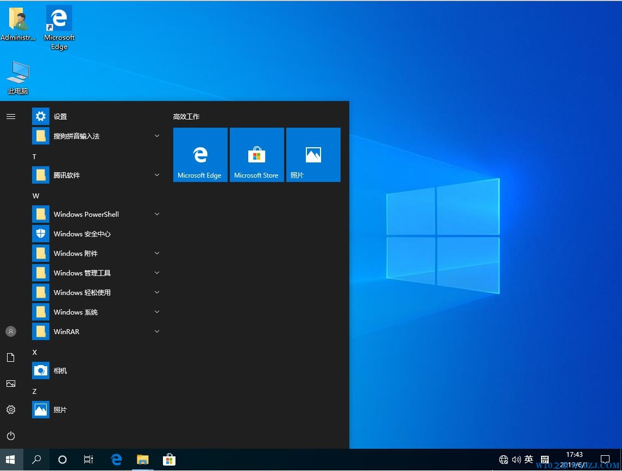Click the user account icon in Start sidebar
This screenshot has height=471, width=622.
(x=11, y=331)
